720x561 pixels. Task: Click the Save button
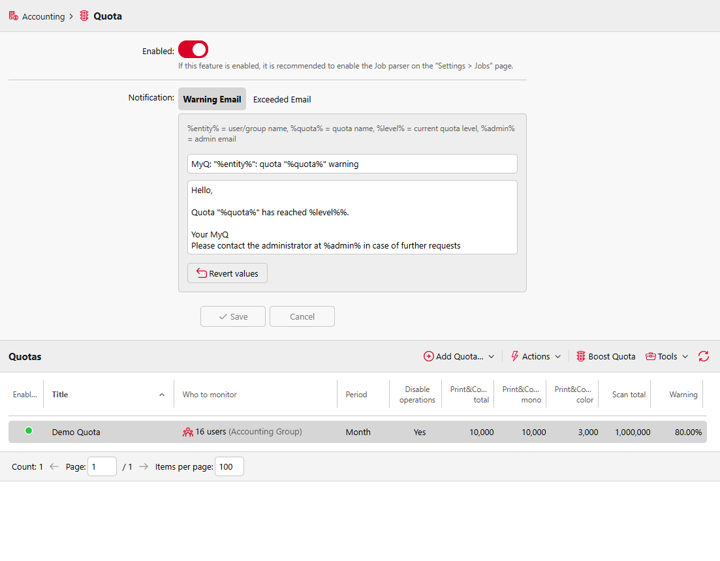click(233, 316)
